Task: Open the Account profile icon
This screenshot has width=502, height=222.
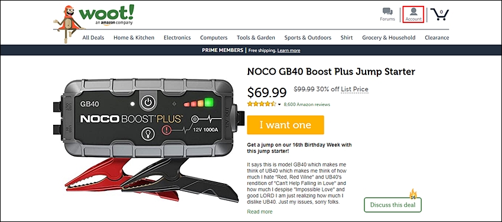Action: (x=413, y=12)
